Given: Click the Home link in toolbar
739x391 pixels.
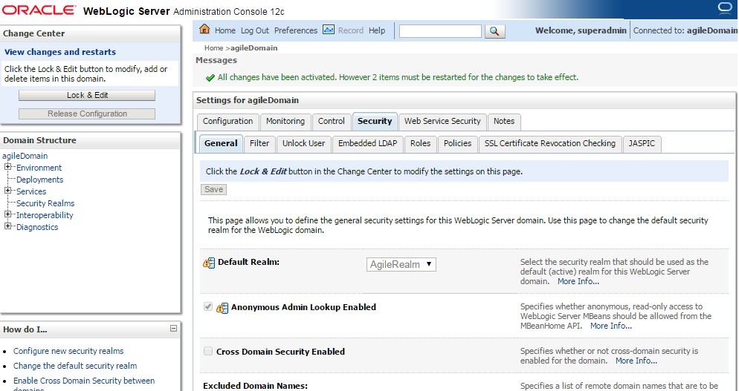Looking at the screenshot, I should coord(225,30).
